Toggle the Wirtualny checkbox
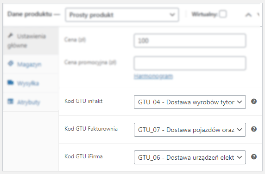This screenshot has height=174, width=265. pos(223,14)
